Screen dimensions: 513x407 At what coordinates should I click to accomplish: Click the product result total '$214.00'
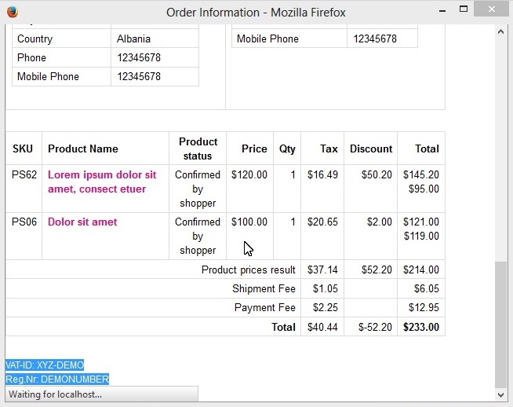pos(421,269)
